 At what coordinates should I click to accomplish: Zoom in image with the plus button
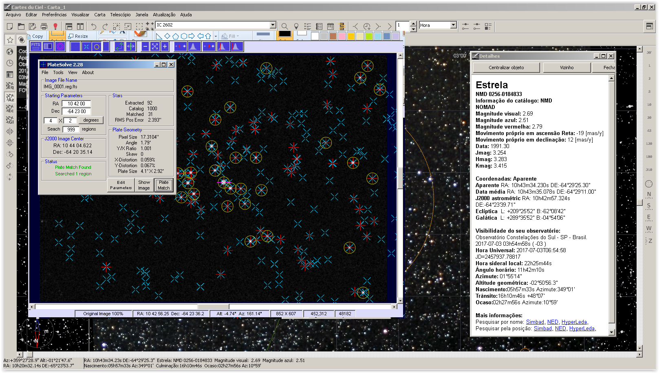[165, 46]
